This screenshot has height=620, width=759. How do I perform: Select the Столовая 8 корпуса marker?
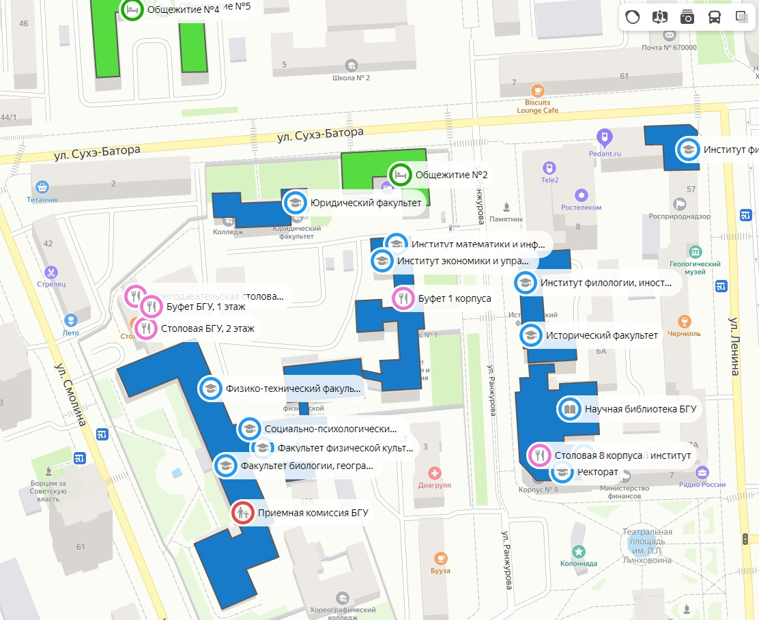tap(540, 455)
